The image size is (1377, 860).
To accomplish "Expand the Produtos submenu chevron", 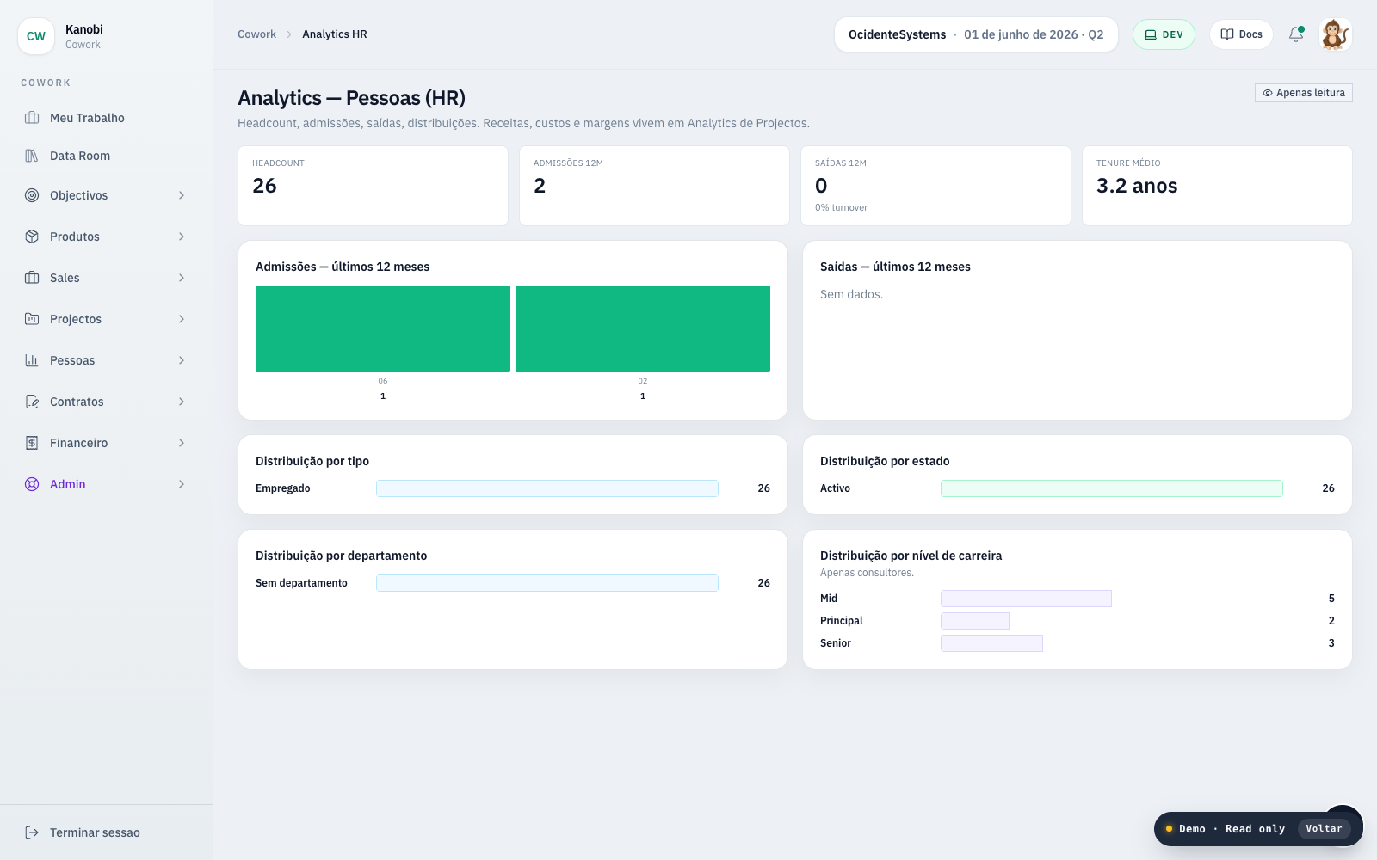I will tap(182, 236).
